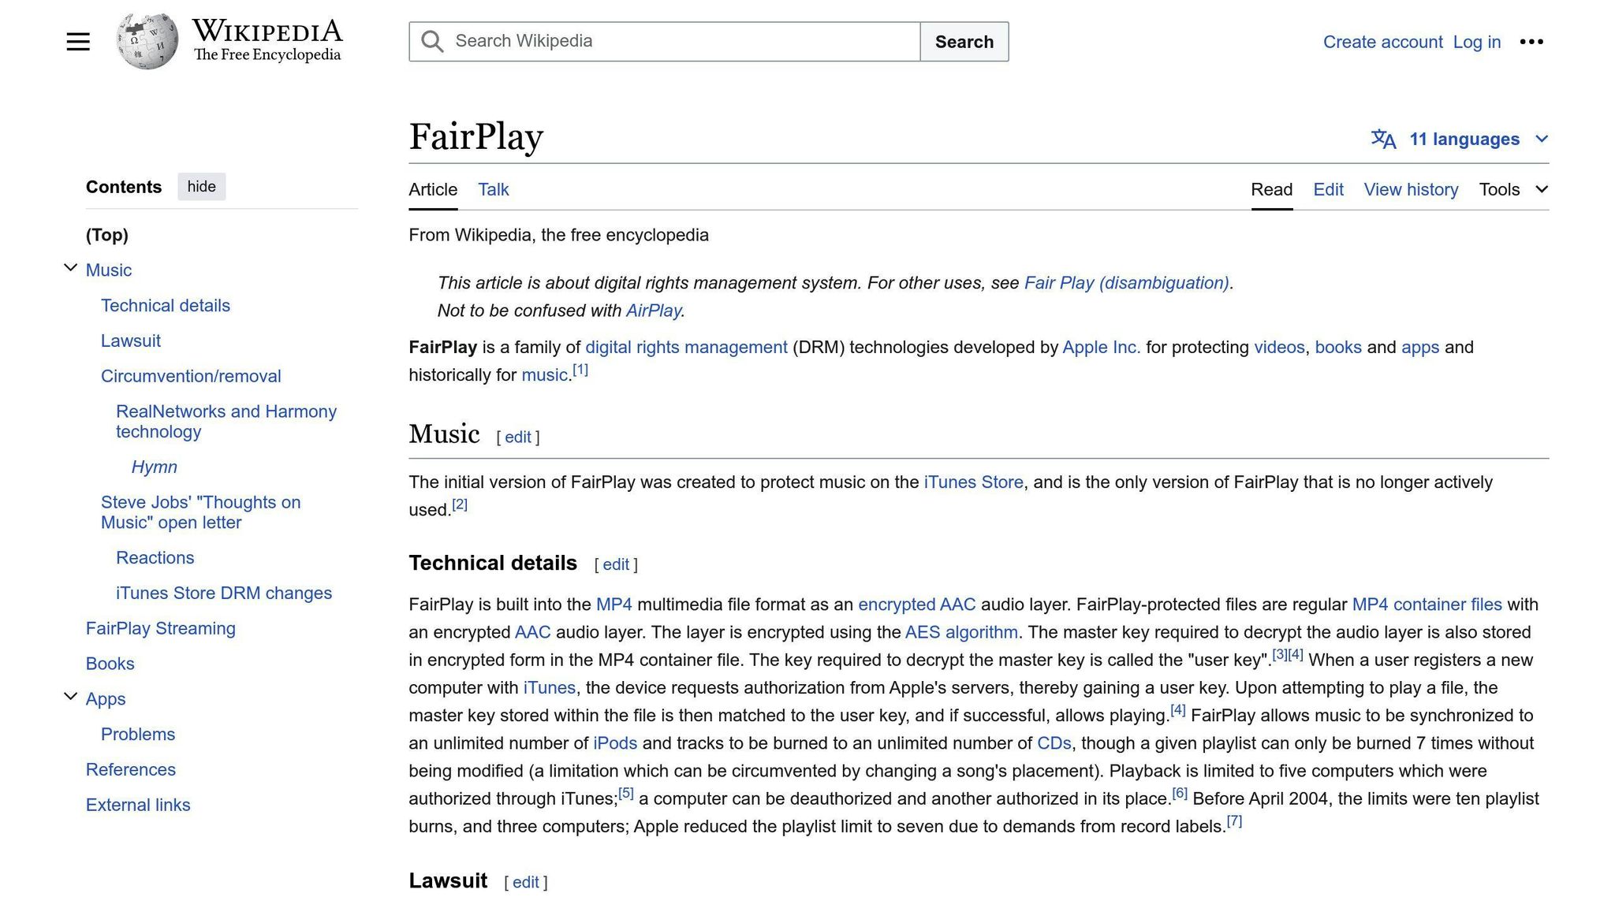1615x908 pixels.
Task: Open the iTunes Store link
Action: click(973, 482)
